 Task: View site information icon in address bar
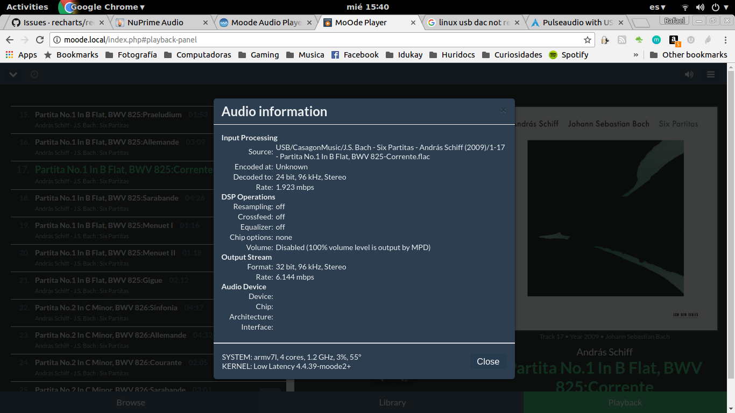click(57, 40)
